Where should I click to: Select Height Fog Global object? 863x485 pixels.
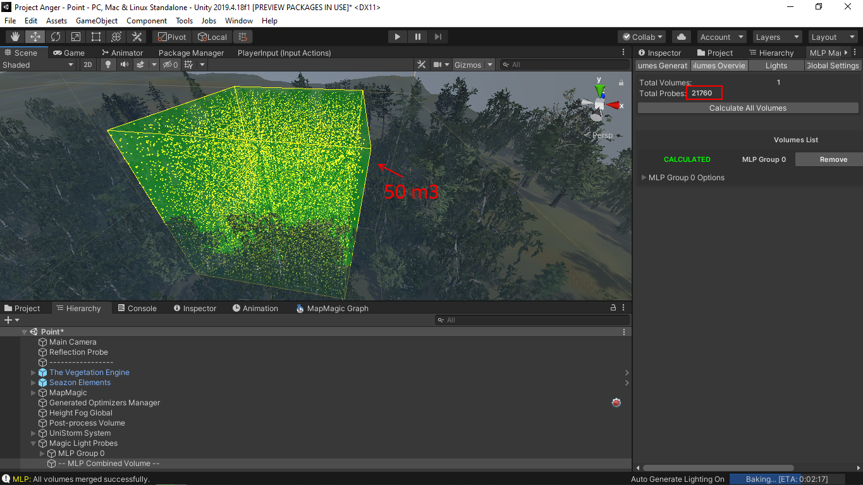[x=81, y=413]
